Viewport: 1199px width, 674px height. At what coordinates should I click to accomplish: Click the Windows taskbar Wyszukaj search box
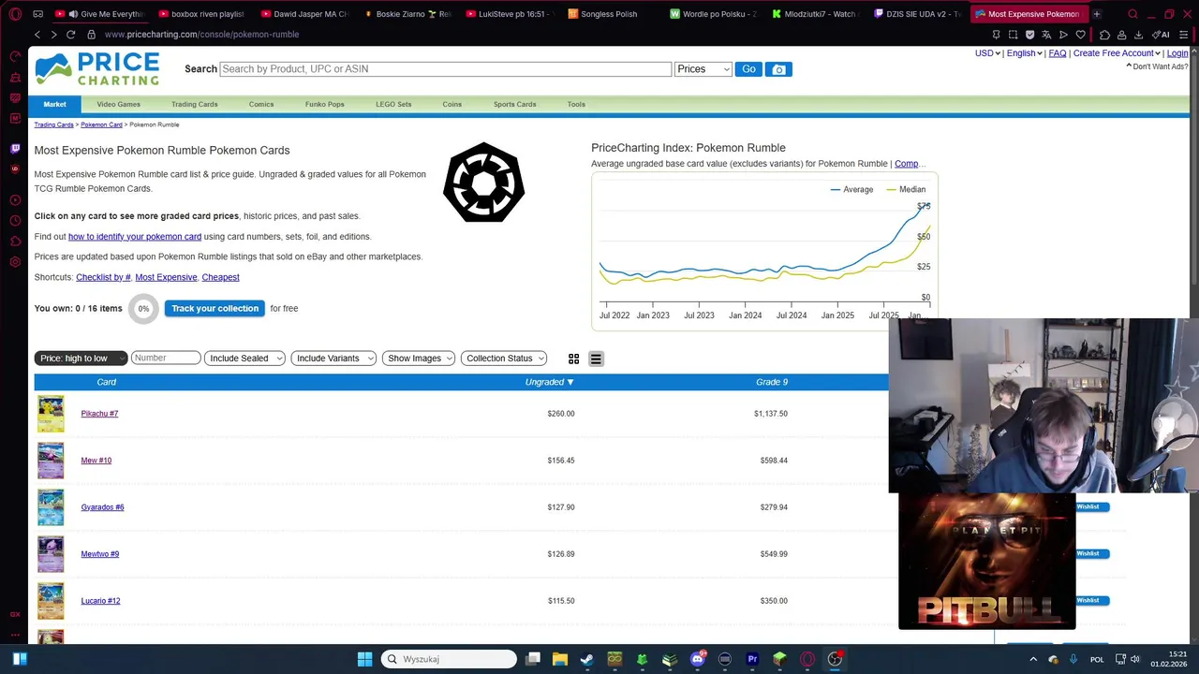pyautogui.click(x=449, y=659)
